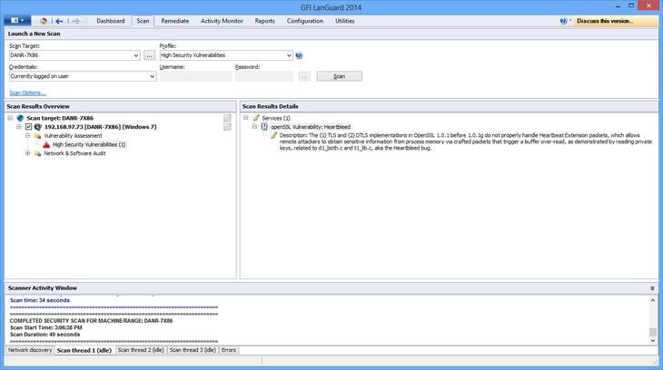Click the activity log scroll down arrow
The width and height of the screenshot is (663, 370).
(x=653, y=340)
